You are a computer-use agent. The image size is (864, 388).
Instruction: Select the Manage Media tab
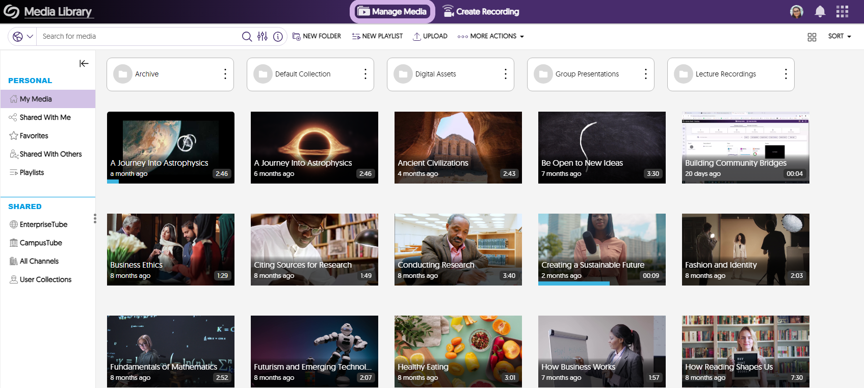392,12
